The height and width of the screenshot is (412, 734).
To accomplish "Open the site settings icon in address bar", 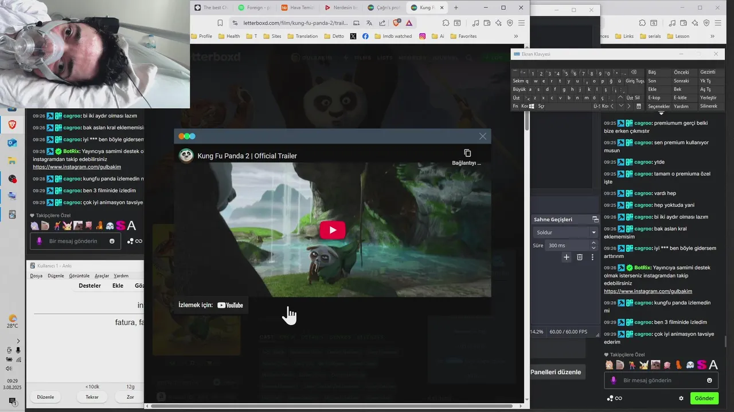I will 235,23.
